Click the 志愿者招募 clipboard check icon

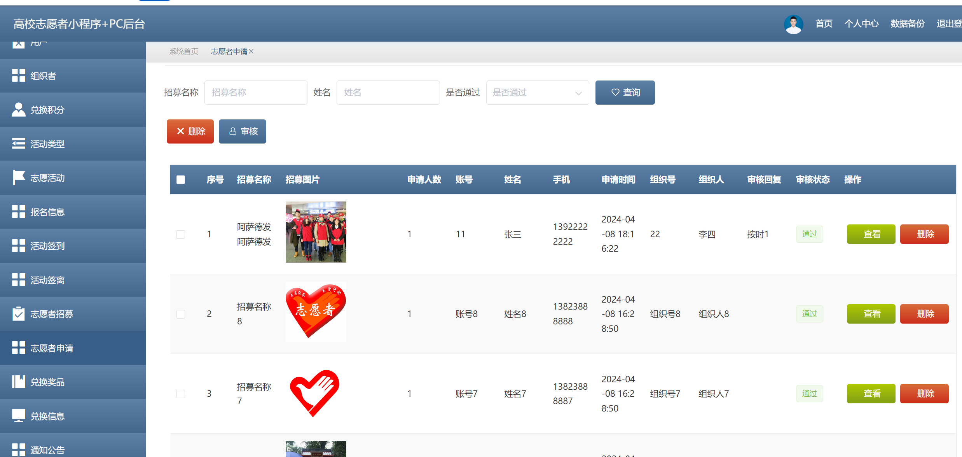[x=18, y=314]
